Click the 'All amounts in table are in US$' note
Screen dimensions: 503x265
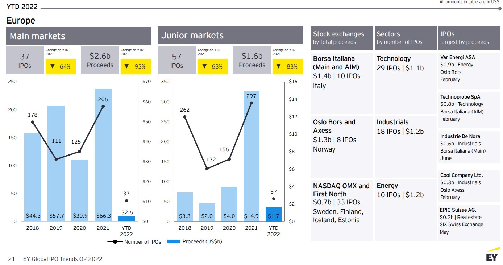point(469,2)
